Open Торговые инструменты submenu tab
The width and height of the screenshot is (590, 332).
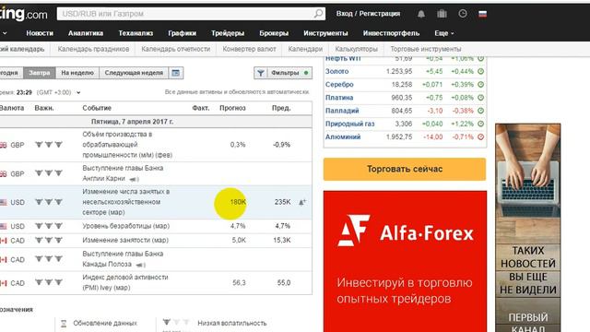tap(426, 49)
